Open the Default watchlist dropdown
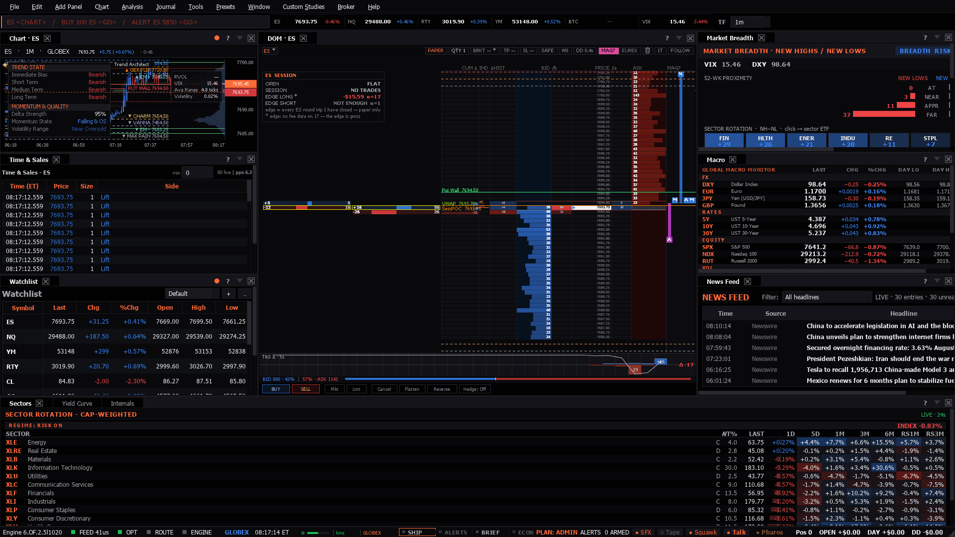The height and width of the screenshot is (537, 955). click(192, 294)
